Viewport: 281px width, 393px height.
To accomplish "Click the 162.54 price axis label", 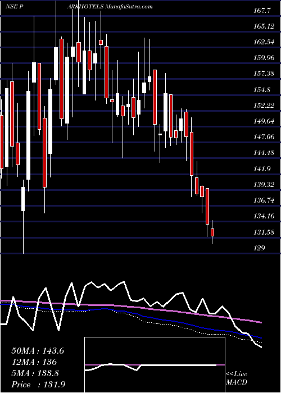I will 264,42.
